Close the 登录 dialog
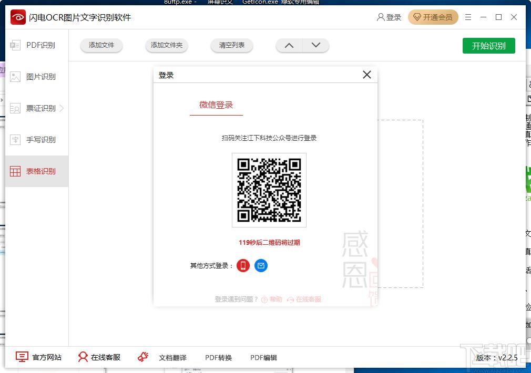Screen dimensions: 531x373 coord(367,75)
